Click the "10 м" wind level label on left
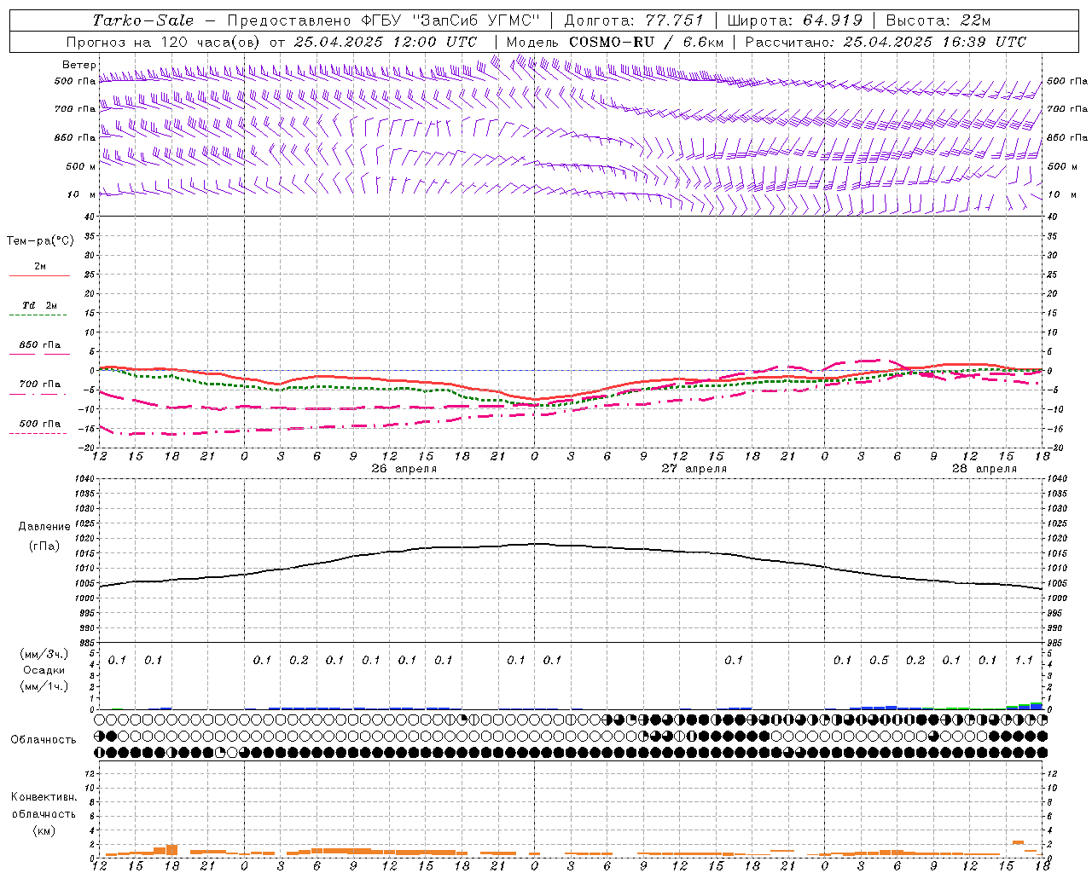The image size is (1092, 873). [x=82, y=195]
